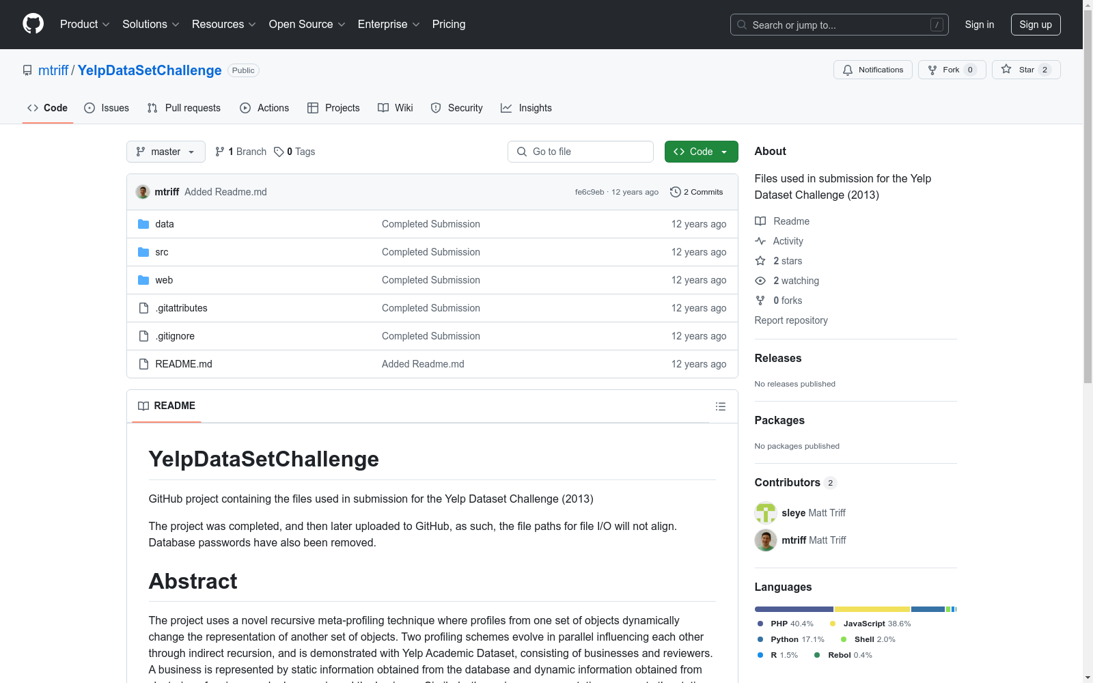Open the Wiki tab
This screenshot has width=1093, height=683.
[x=396, y=108]
